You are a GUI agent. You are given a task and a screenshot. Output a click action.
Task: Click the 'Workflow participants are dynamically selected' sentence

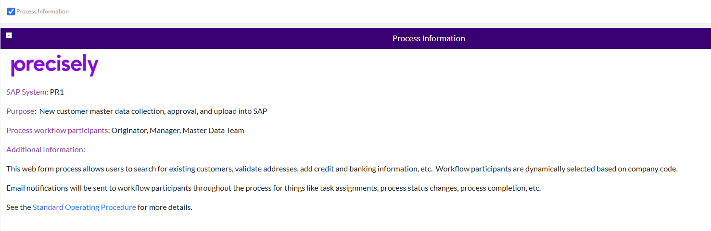point(557,169)
